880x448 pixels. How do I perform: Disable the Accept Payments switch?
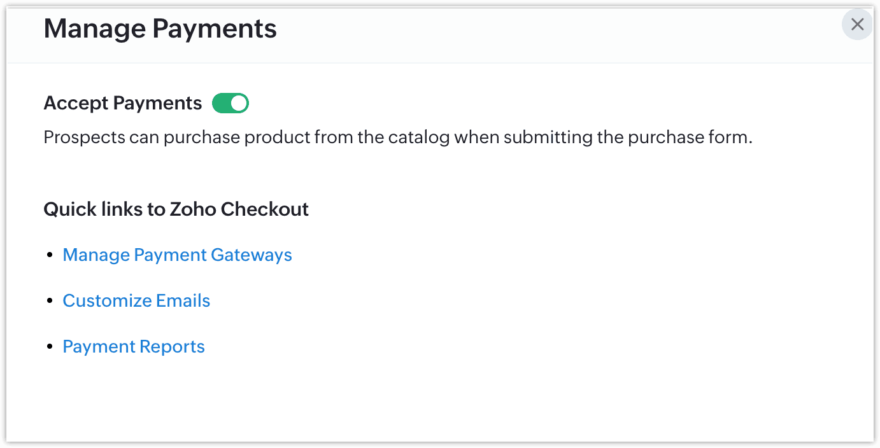(x=230, y=103)
